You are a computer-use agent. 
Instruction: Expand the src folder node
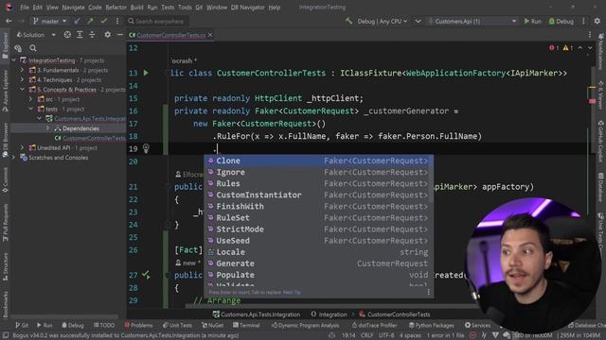click(x=31, y=99)
